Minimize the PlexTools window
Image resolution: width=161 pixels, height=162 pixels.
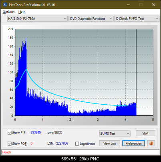pos(128,5)
